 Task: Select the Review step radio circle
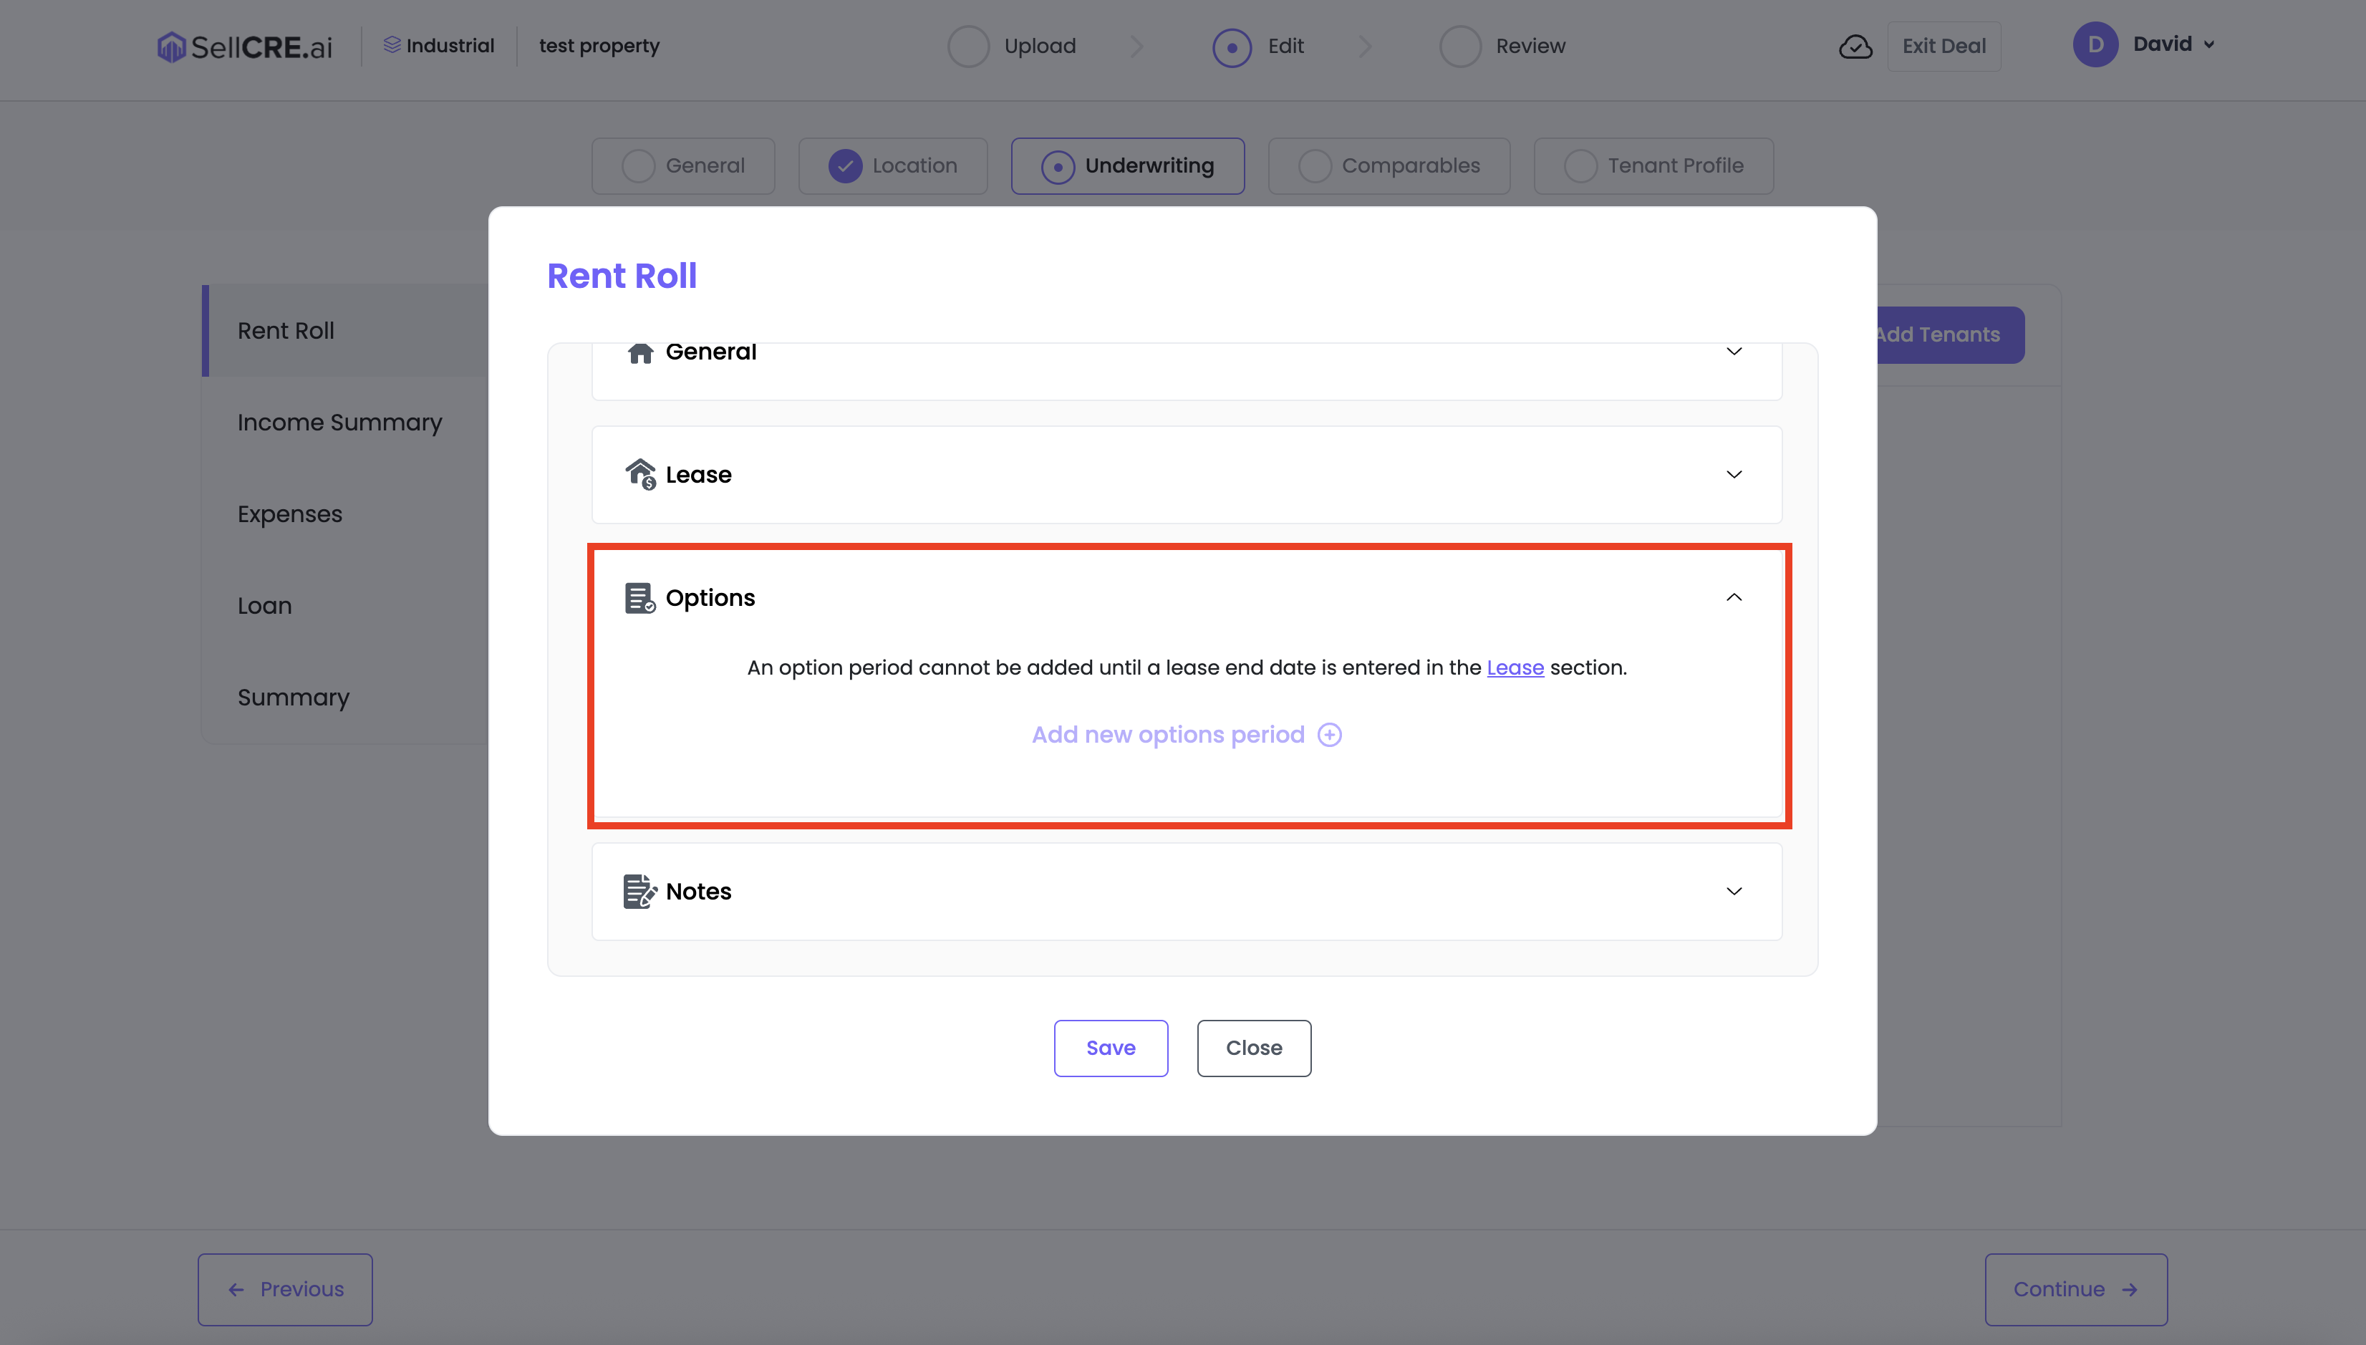[x=1460, y=46]
